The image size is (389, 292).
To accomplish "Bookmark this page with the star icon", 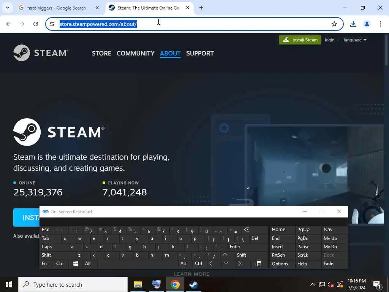I will coord(334,24).
